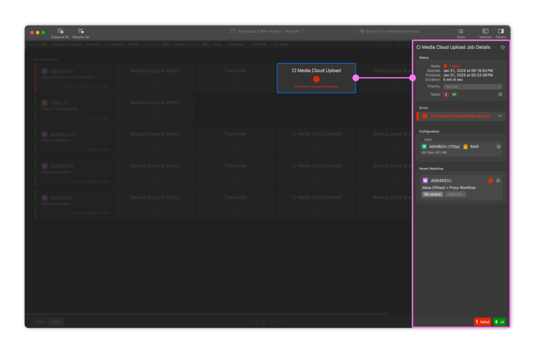Click the Resume button in Parent Workflow
535x349 pixels.
(x=455, y=194)
